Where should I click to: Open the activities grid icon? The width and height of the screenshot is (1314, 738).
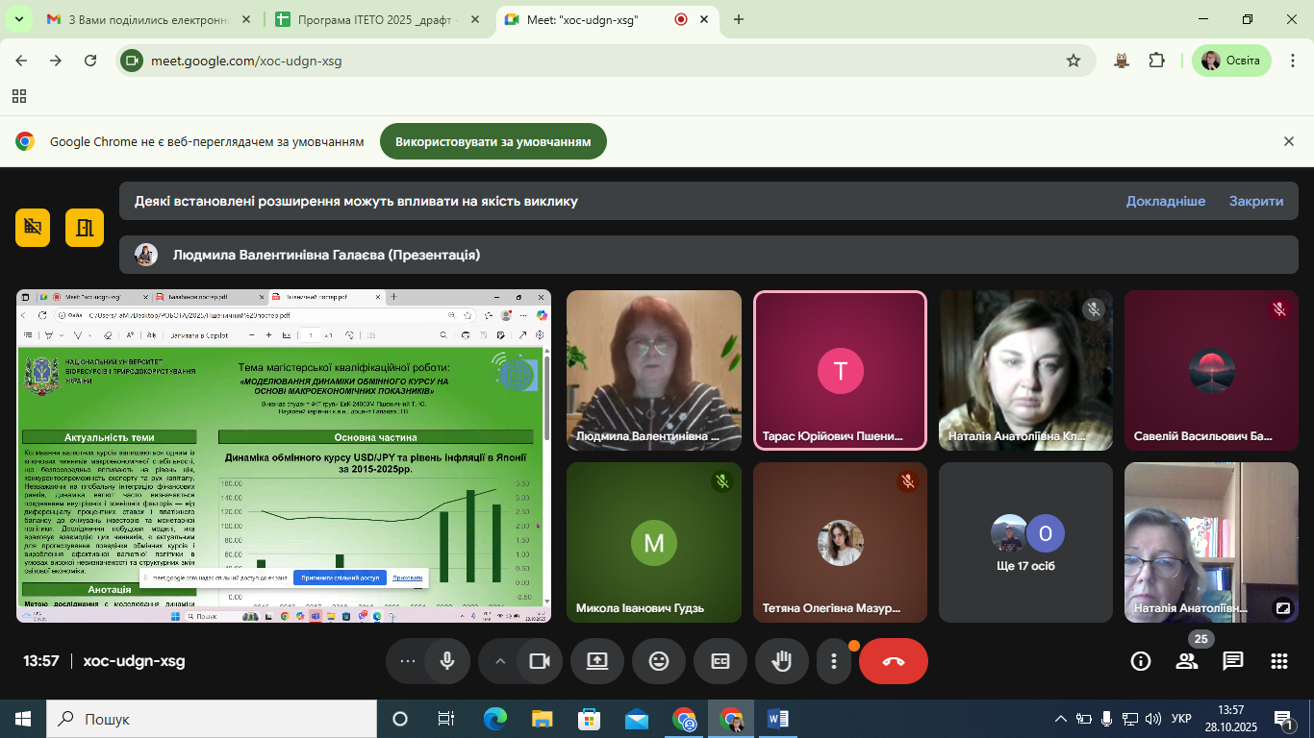(1279, 661)
